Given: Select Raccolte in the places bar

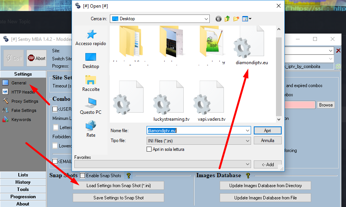Looking at the screenshot, I should 91,84.
